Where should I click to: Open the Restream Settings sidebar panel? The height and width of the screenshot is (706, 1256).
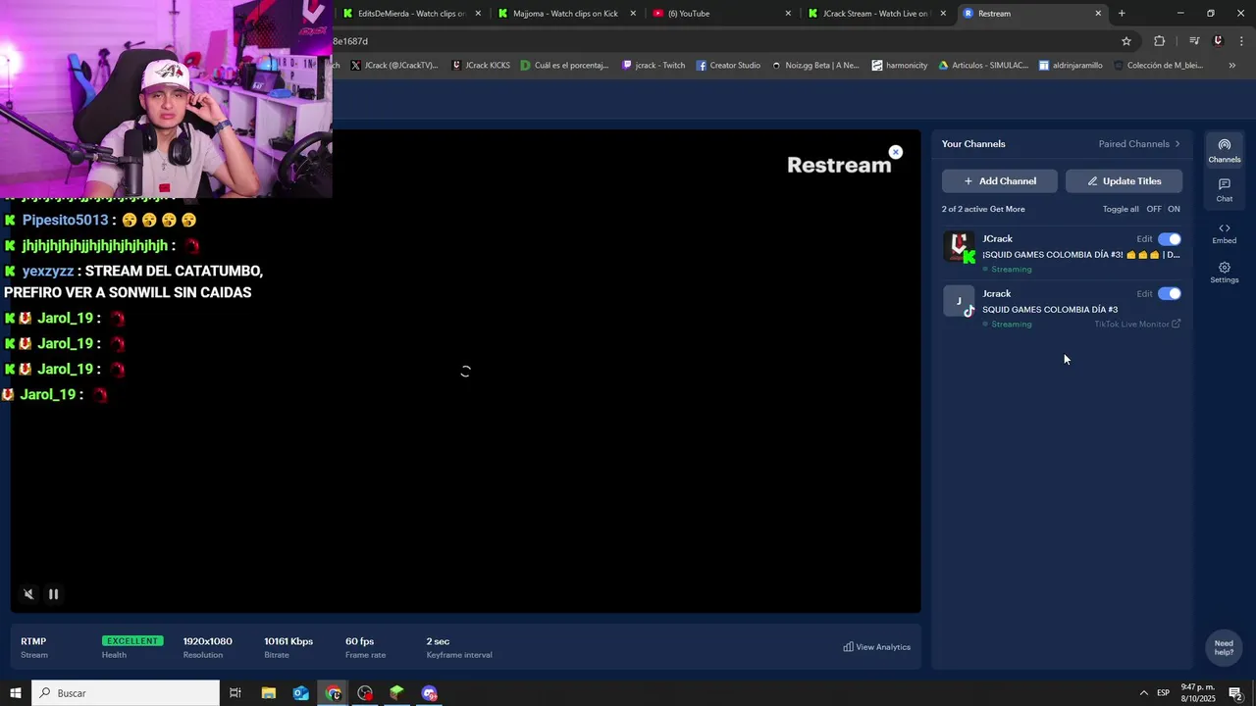1224,273
